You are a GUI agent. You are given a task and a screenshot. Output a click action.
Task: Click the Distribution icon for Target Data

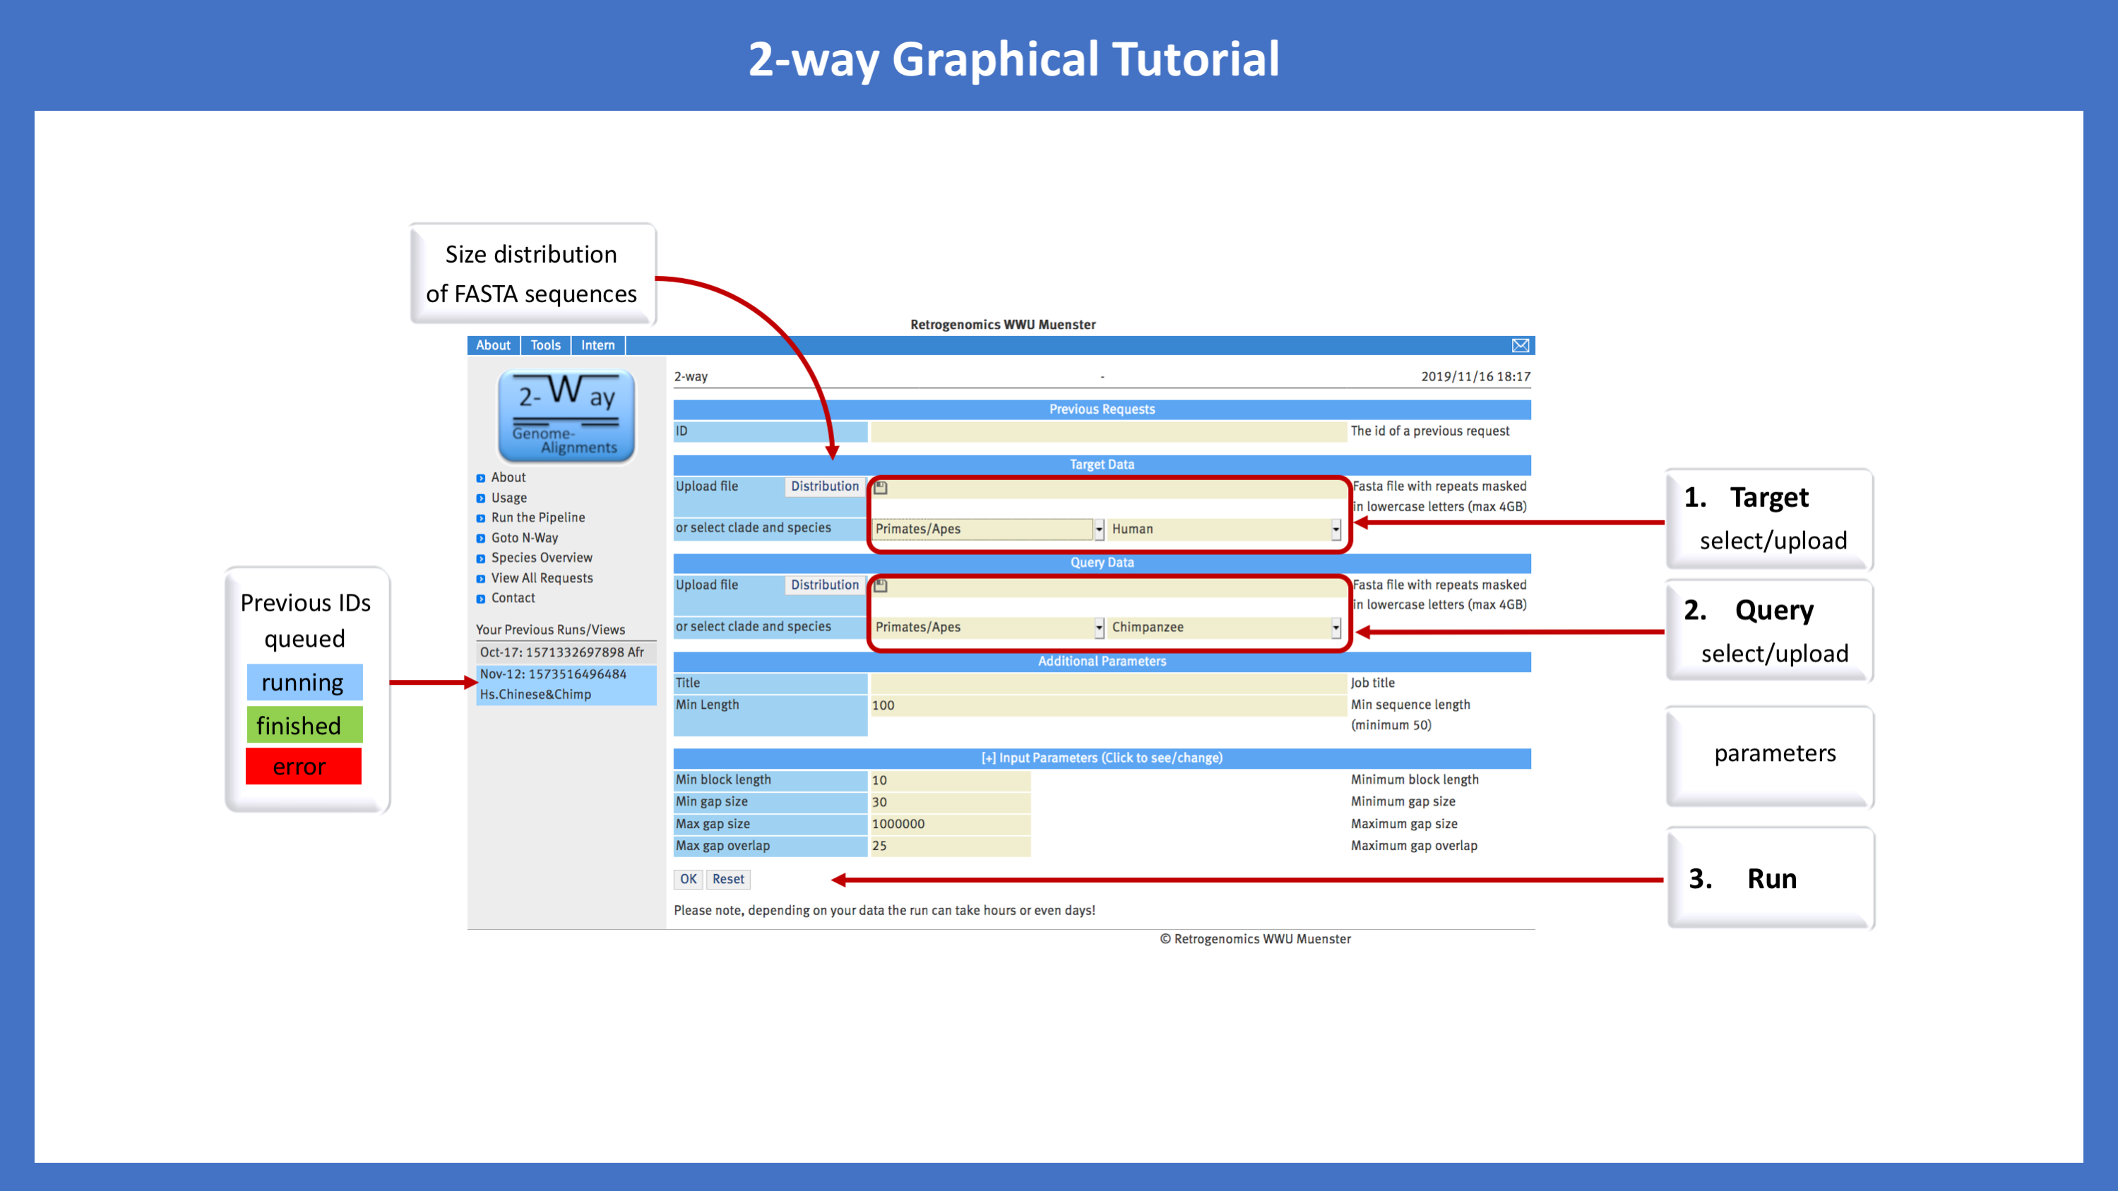pos(884,486)
